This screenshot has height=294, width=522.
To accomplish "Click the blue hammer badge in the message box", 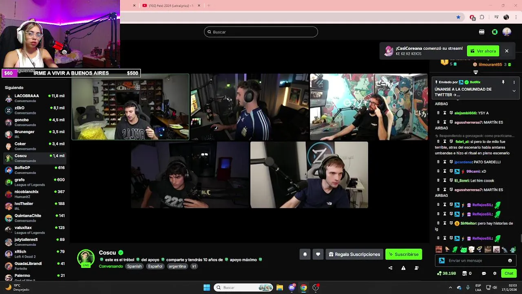I will coord(442,261).
